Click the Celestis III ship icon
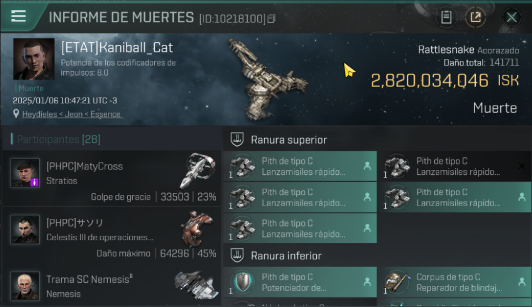This screenshot has width=532, height=307. [196, 229]
